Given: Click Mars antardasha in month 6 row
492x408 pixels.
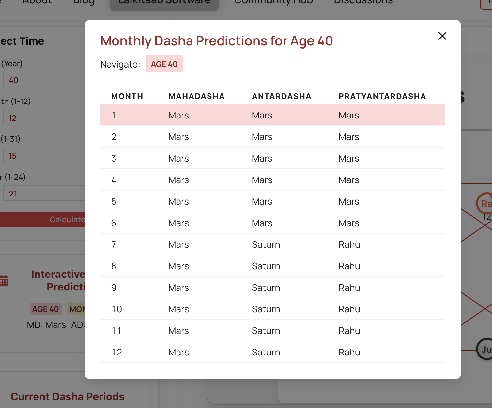Looking at the screenshot, I should (262, 223).
